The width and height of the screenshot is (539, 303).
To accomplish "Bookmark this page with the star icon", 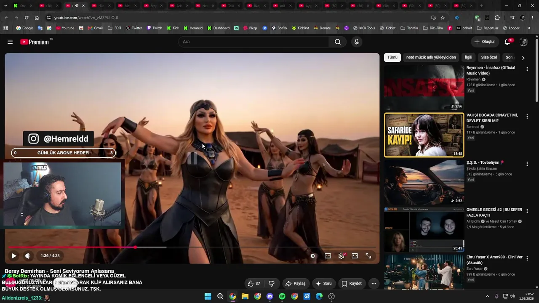I will [x=443, y=18].
